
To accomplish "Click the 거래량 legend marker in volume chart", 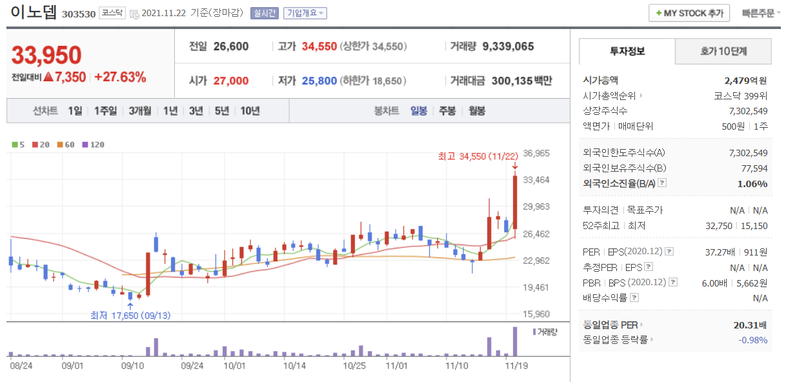I will click(534, 332).
